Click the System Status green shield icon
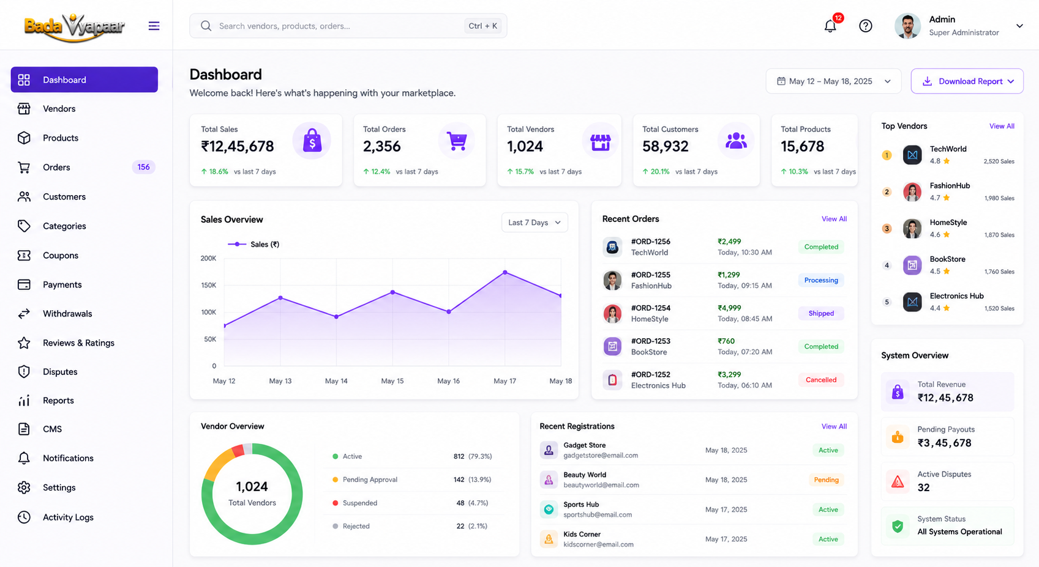This screenshot has width=1039, height=567. [898, 526]
